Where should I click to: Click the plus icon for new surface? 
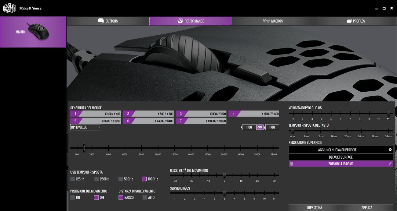pyautogui.click(x=390, y=150)
